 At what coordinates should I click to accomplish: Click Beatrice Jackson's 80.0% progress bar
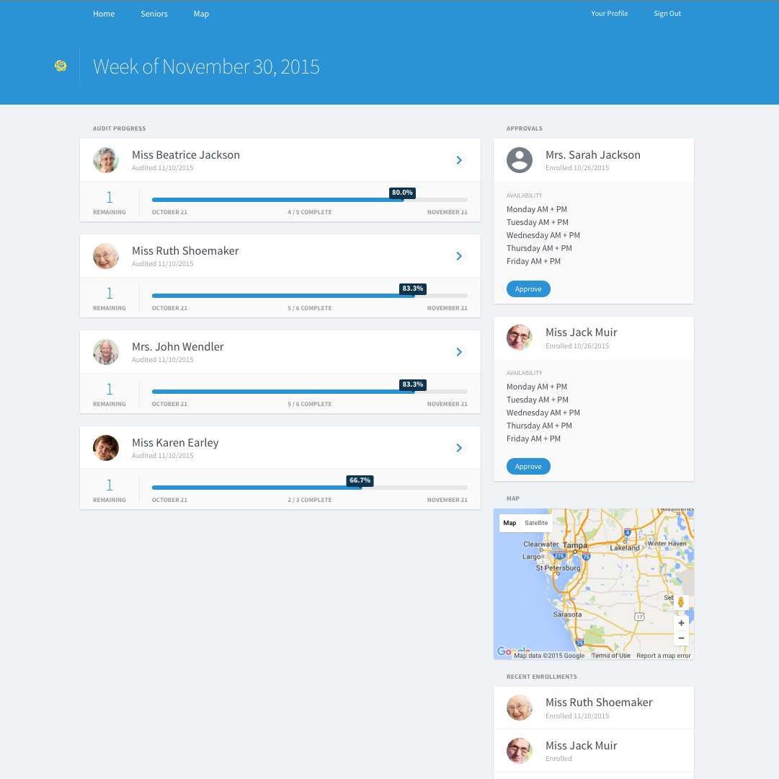[x=309, y=200]
